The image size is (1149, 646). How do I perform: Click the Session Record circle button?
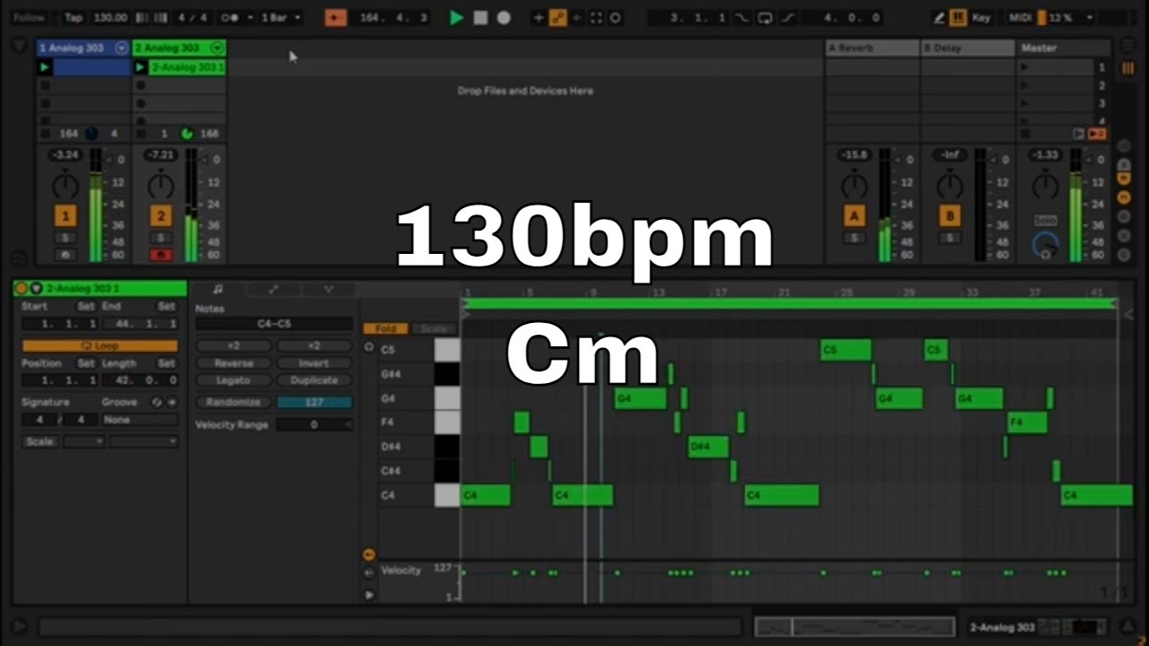615,18
